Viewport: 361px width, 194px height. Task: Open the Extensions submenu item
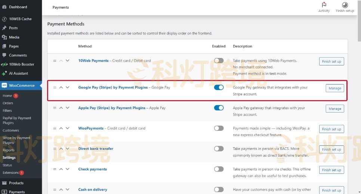click(x=10, y=173)
